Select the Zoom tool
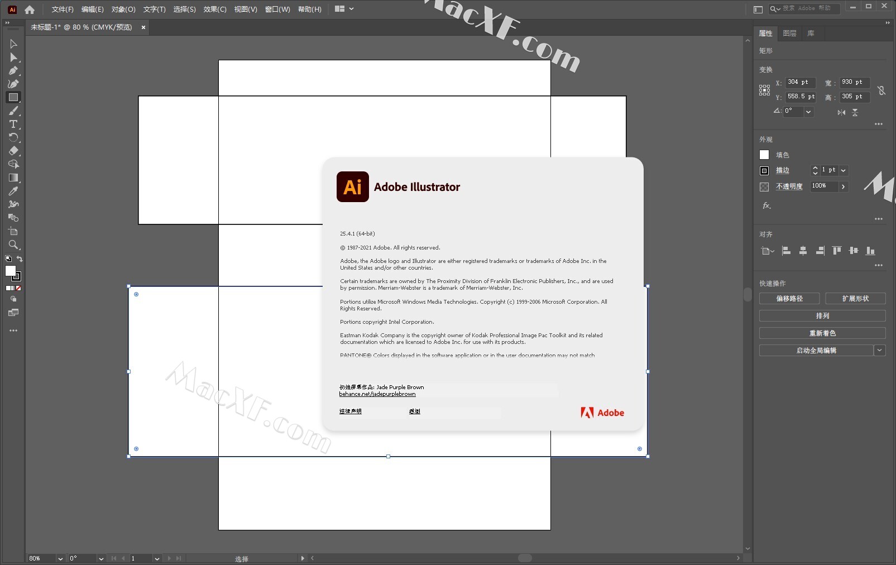 [x=13, y=245]
